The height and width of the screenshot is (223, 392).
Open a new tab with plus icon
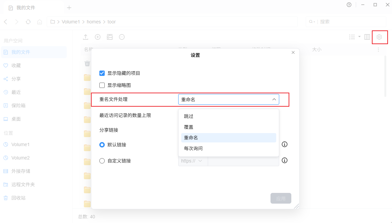[x=69, y=8]
